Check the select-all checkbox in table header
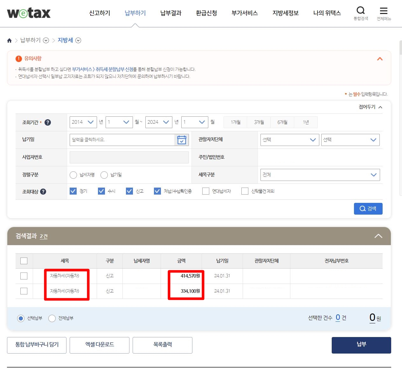The height and width of the screenshot is (372, 402). click(24, 261)
